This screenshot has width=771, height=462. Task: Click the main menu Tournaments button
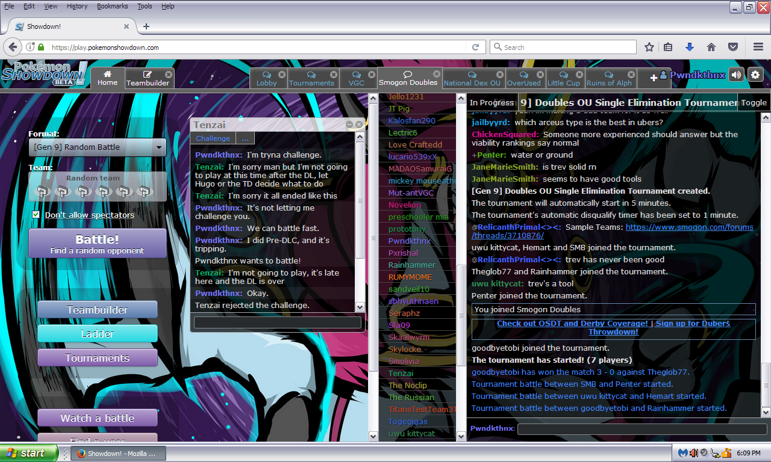tap(98, 358)
